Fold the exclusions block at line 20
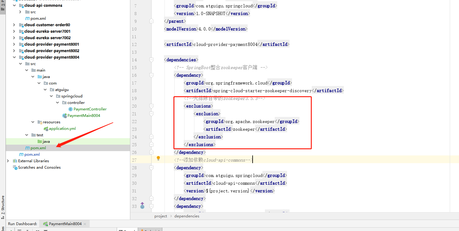Screen dimensions: 459x231 151,106
